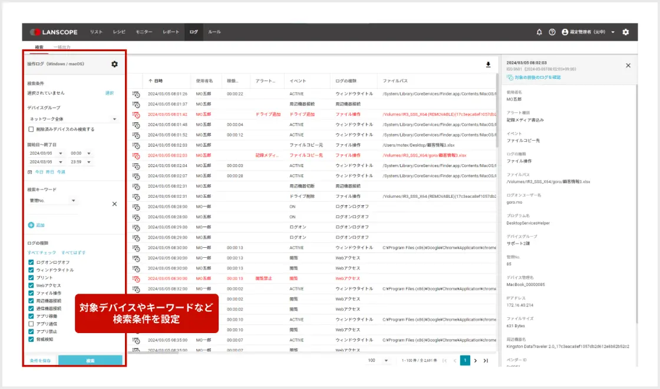Select page 1 in pagination
660x389 pixels.
click(x=465, y=360)
